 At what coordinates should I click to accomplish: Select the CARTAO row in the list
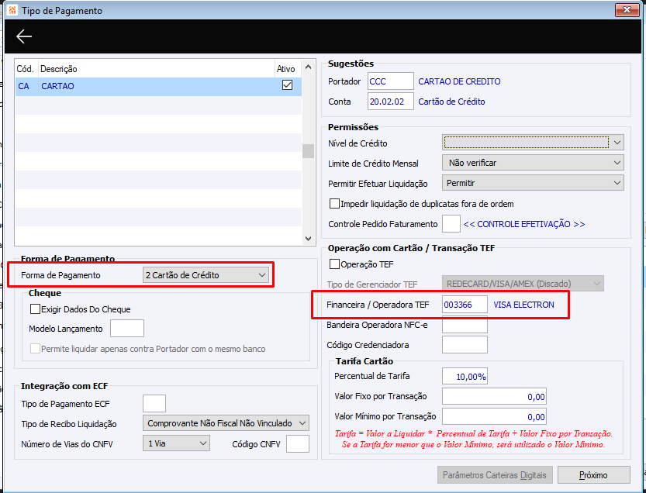(x=158, y=87)
